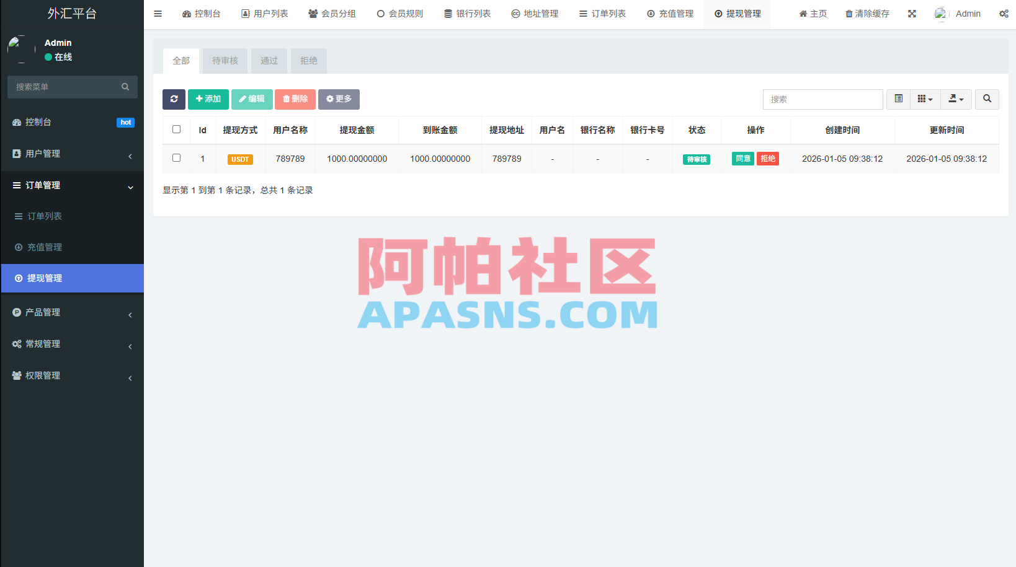Click the refresh table button
The height and width of the screenshot is (567, 1016).
174,99
